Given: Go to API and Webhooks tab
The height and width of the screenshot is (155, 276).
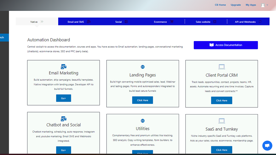Looking at the screenshot, I should [x=248, y=22].
